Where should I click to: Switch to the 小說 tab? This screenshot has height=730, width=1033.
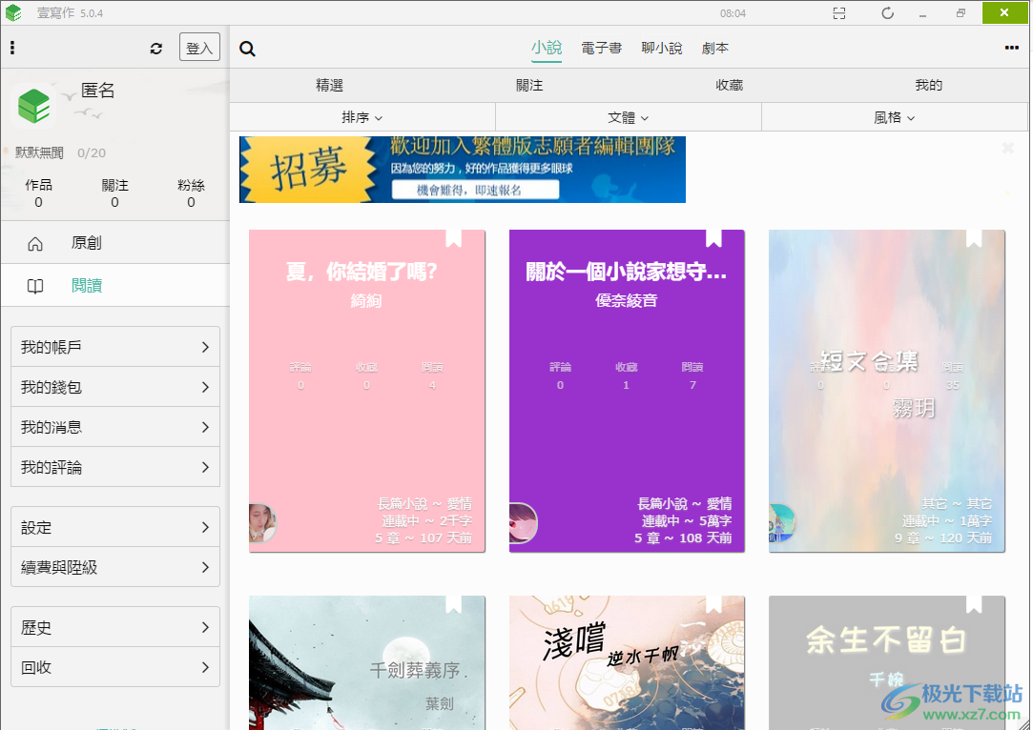point(547,48)
